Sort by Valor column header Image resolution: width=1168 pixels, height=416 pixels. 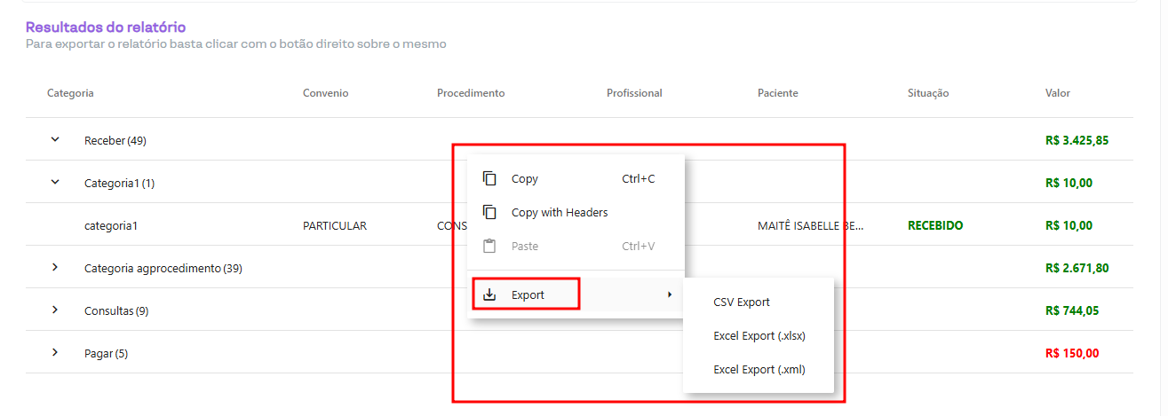click(1058, 93)
